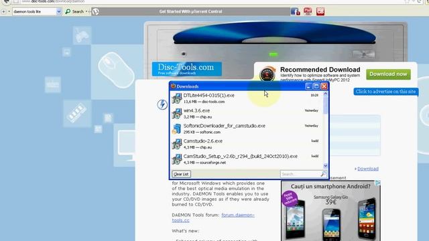
Task: Select CamStudio_Setup_v2.6b_r294 download entry
Action: pos(246,159)
